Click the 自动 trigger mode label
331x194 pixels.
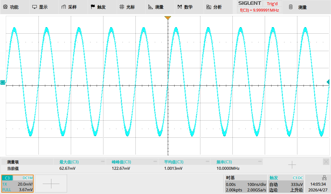tap(273, 184)
